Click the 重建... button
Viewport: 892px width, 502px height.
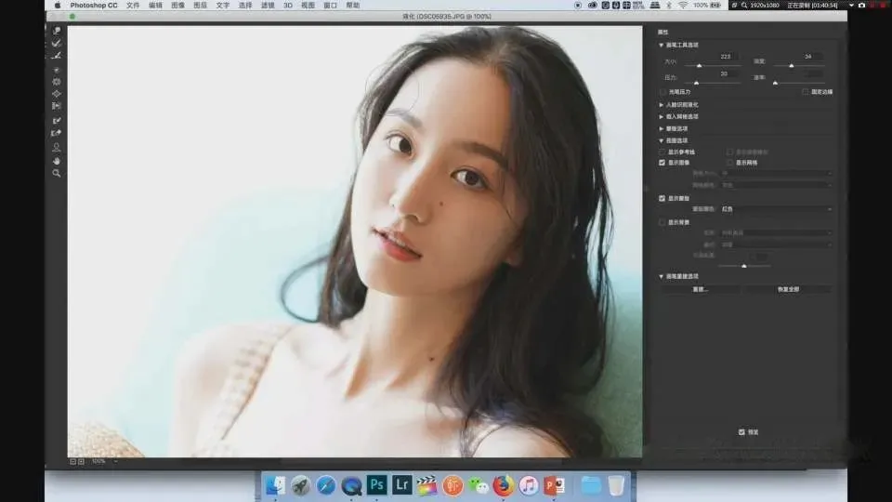(700, 289)
